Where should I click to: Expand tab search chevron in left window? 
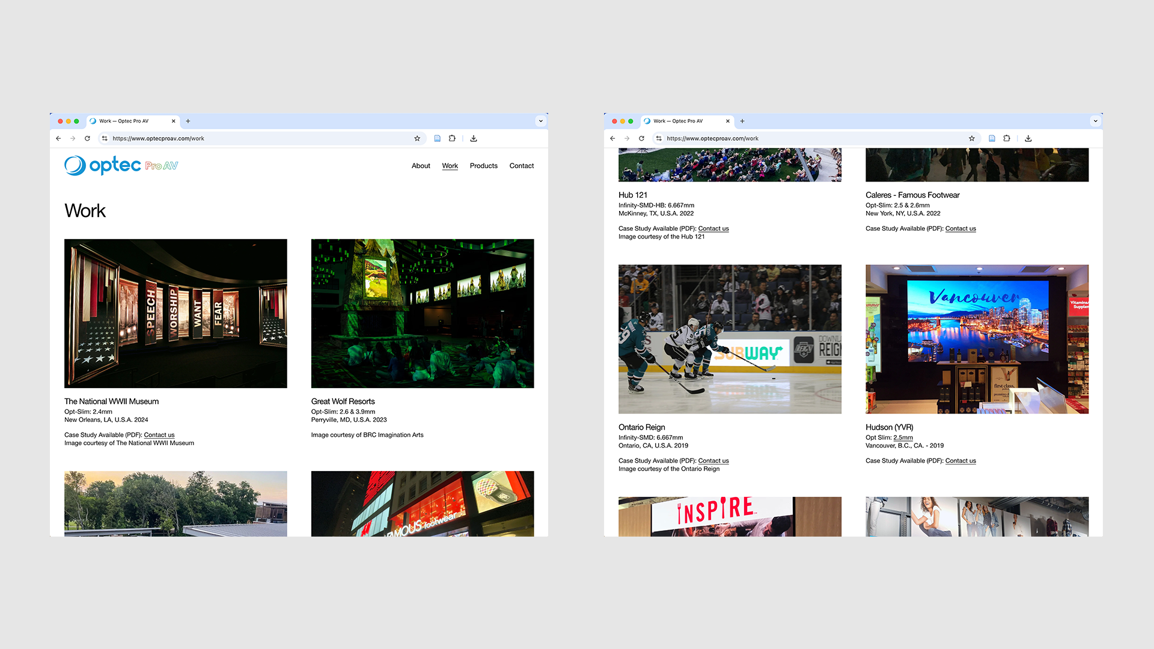541,121
